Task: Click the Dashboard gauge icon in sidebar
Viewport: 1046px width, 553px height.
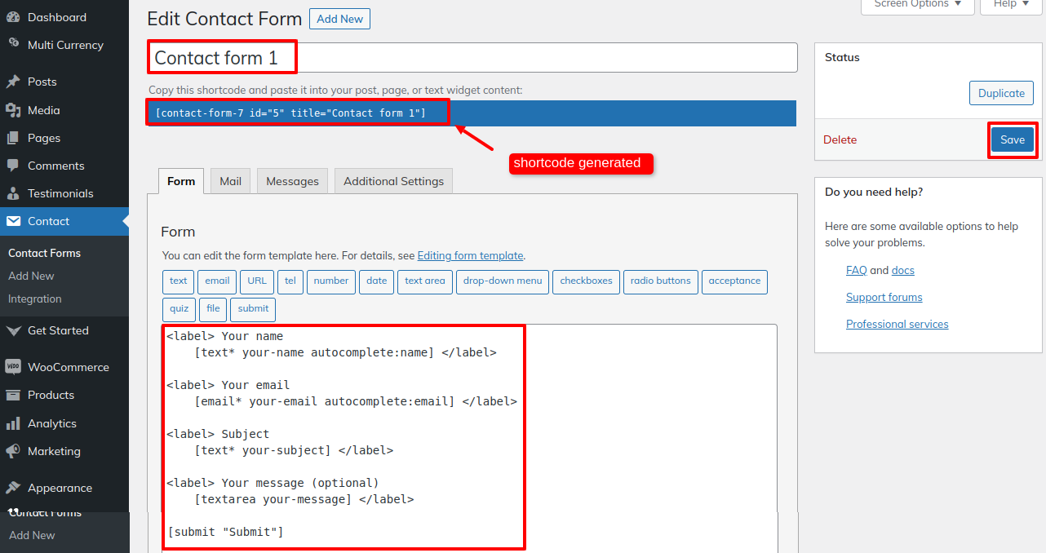Action: pyautogui.click(x=13, y=17)
